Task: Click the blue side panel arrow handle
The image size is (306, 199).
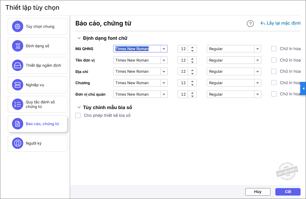Action: tap(303, 88)
